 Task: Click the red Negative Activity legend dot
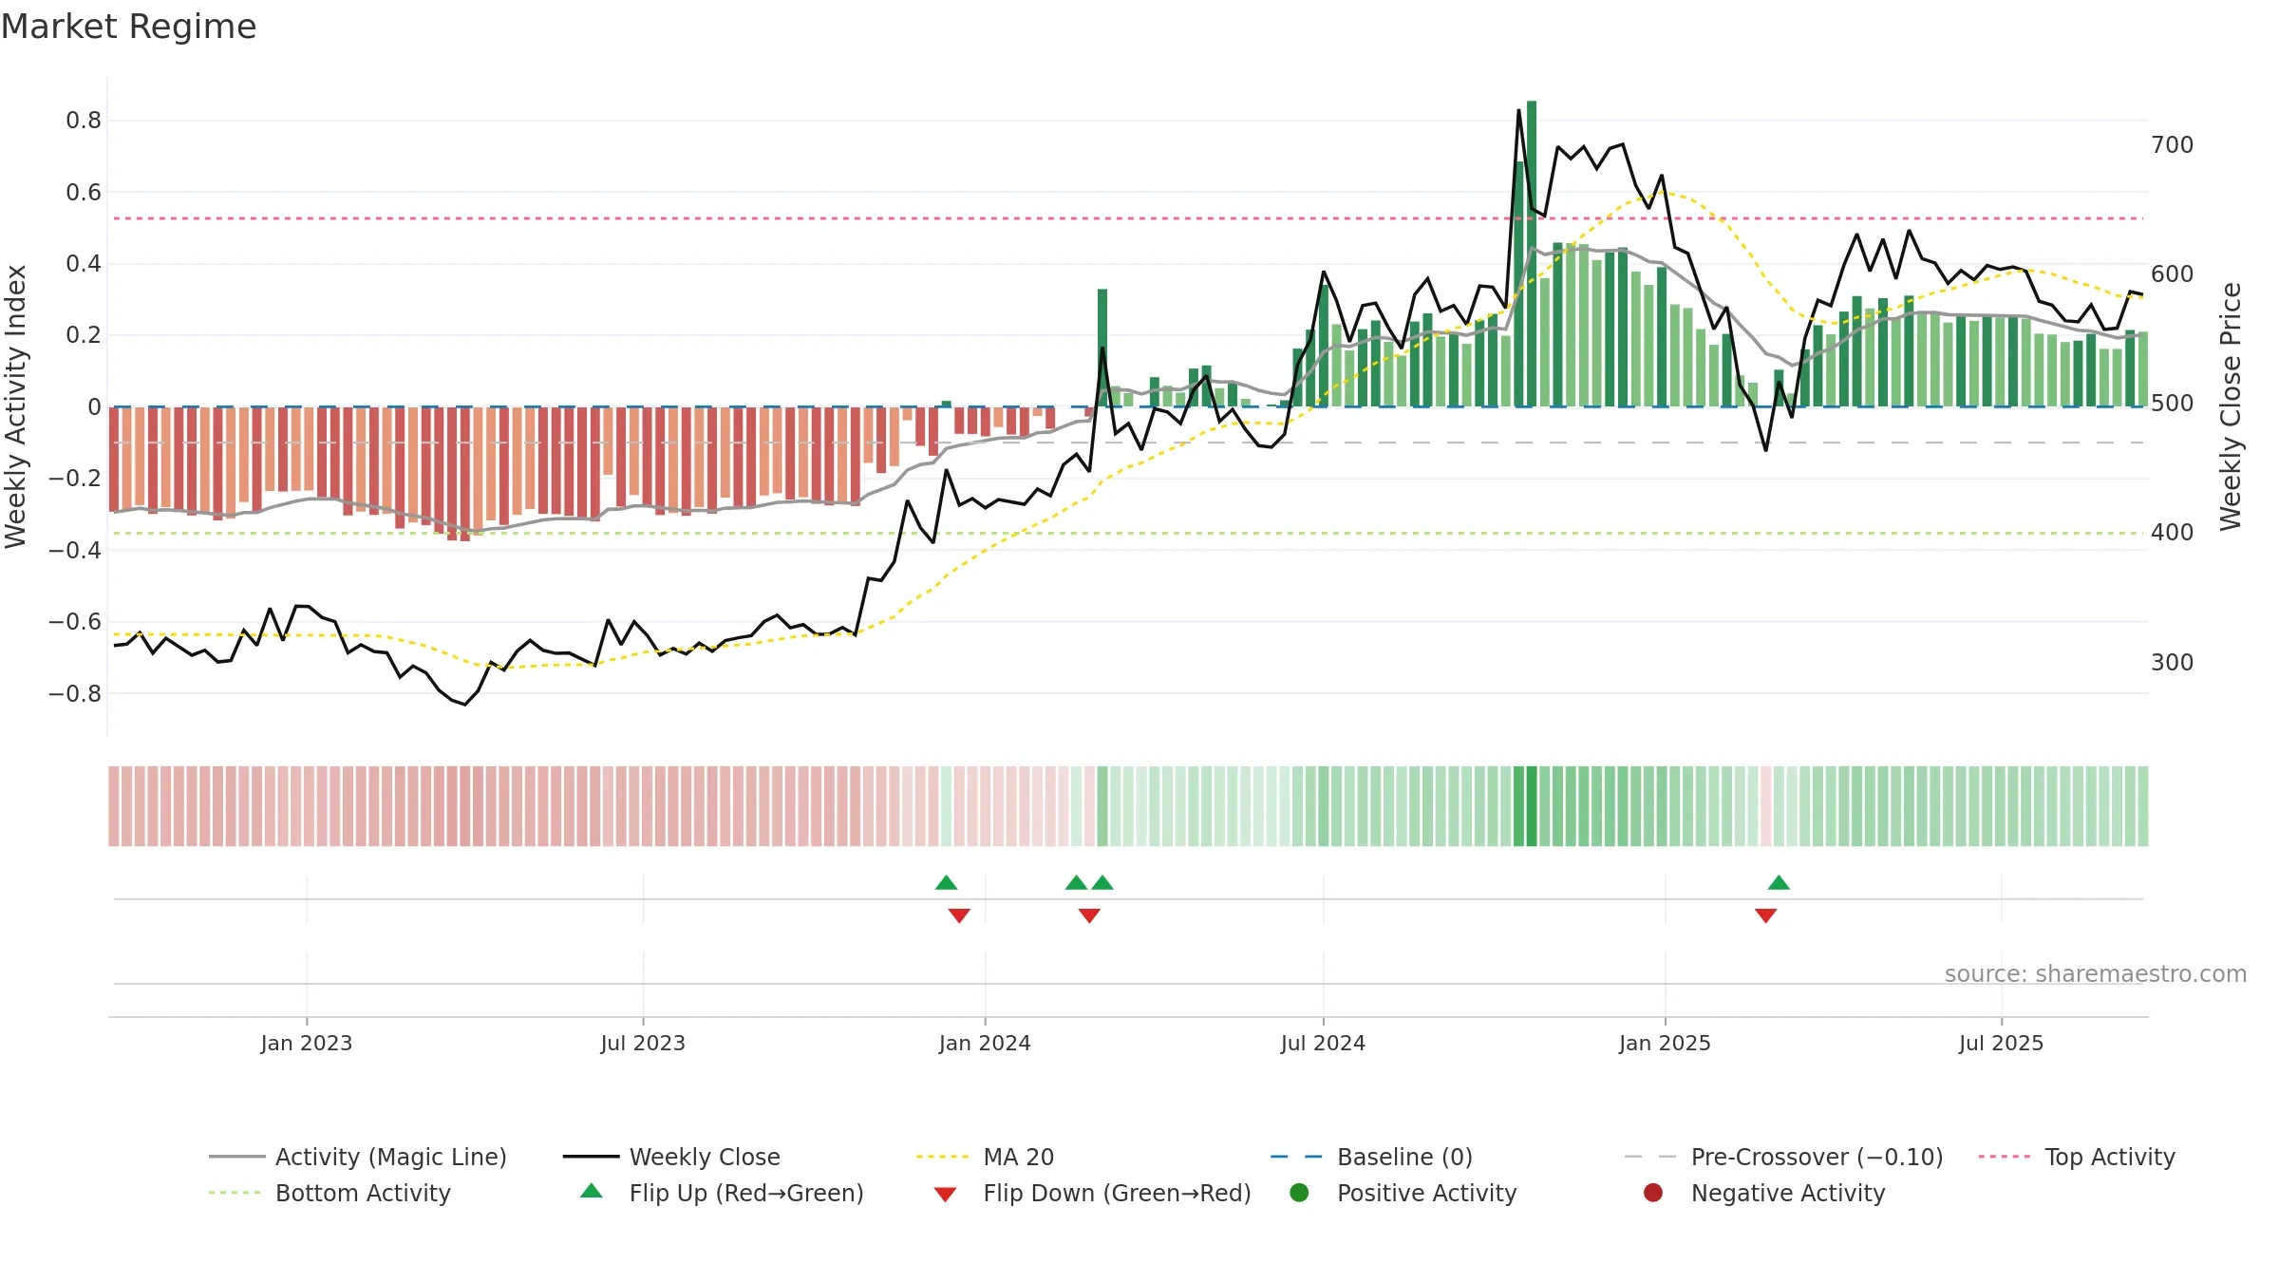1653,1192
